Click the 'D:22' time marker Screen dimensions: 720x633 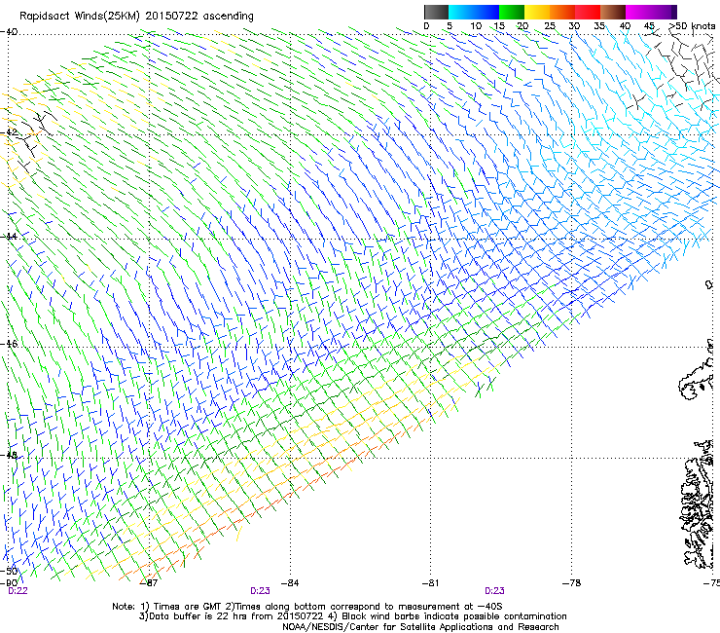pyautogui.click(x=18, y=591)
